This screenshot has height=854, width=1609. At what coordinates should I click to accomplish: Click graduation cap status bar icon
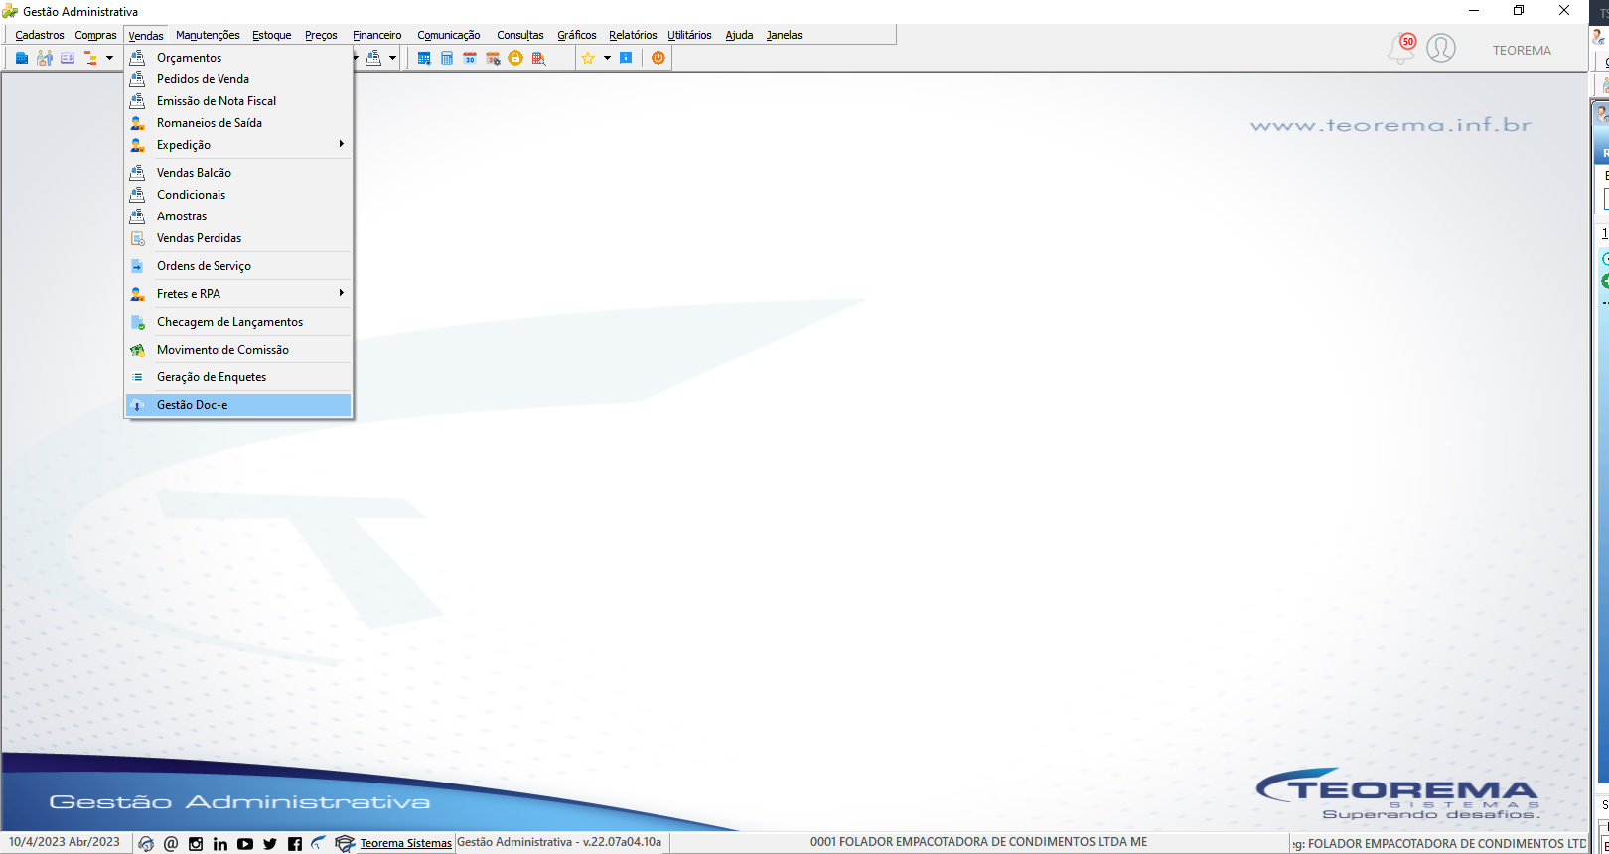(x=345, y=844)
